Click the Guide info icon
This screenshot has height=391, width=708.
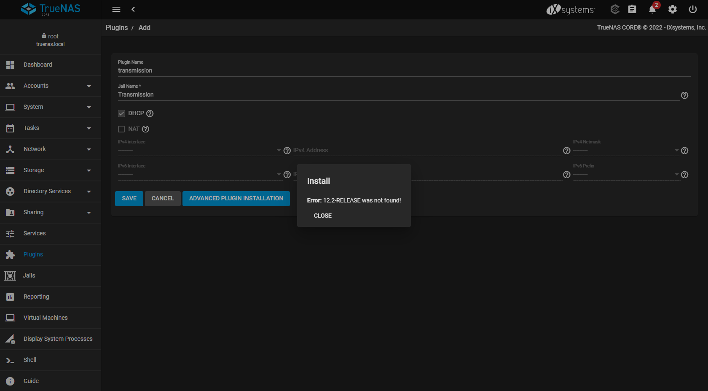pyautogui.click(x=10, y=381)
